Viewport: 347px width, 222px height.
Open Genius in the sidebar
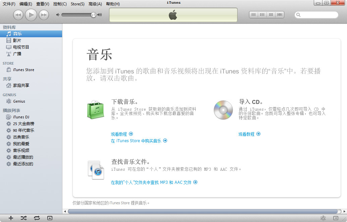31,101
